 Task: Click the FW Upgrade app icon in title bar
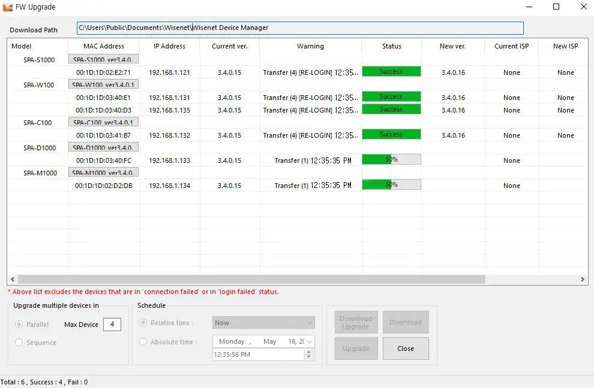click(x=7, y=7)
